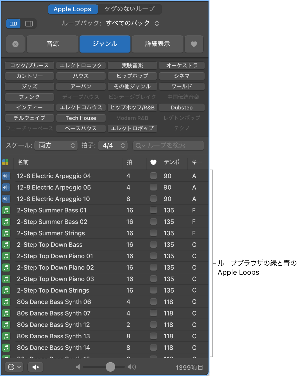The image size is (302, 376).
Task: Filter by Dubstep genre
Action: (x=182, y=108)
